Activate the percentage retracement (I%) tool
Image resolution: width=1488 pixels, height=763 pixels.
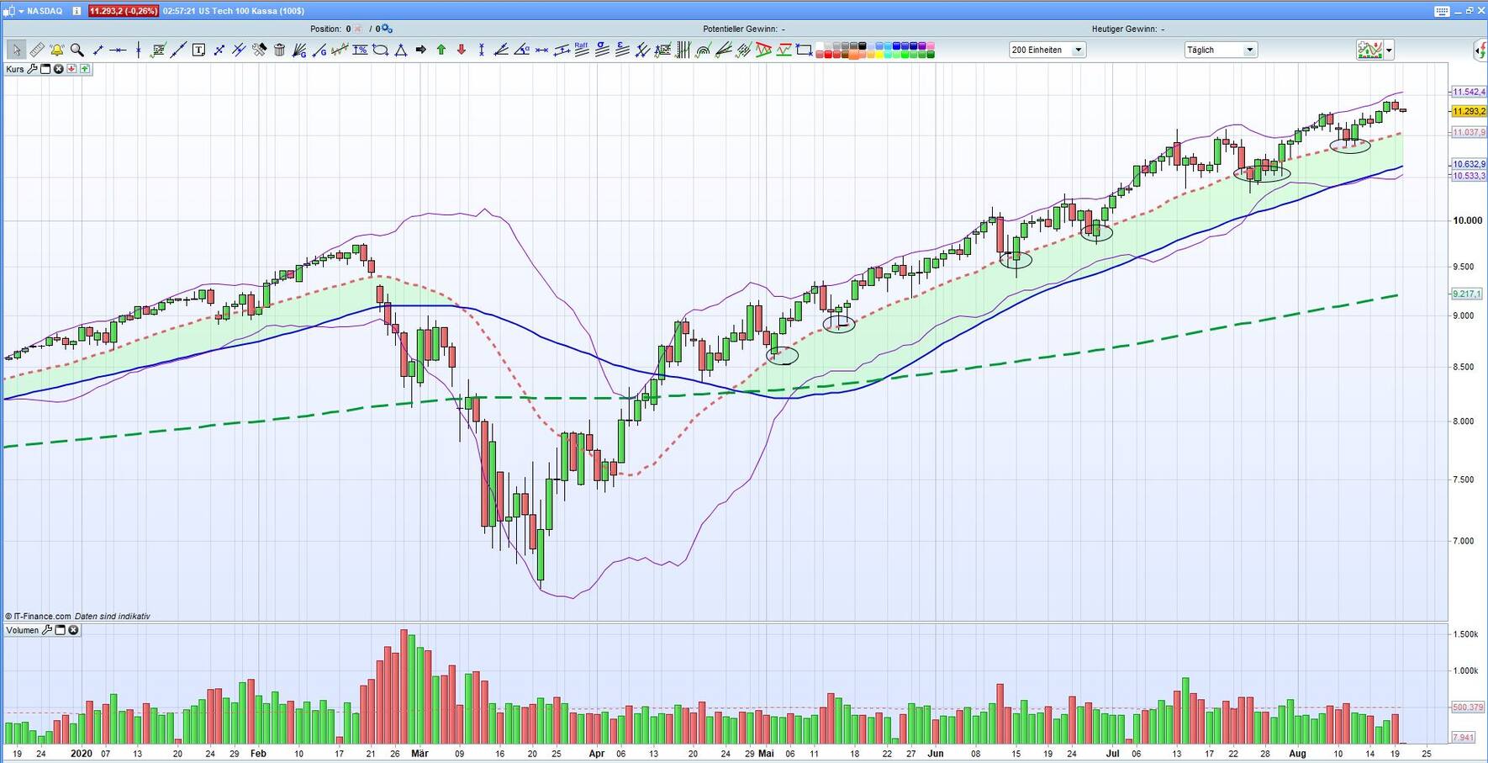[x=361, y=50]
